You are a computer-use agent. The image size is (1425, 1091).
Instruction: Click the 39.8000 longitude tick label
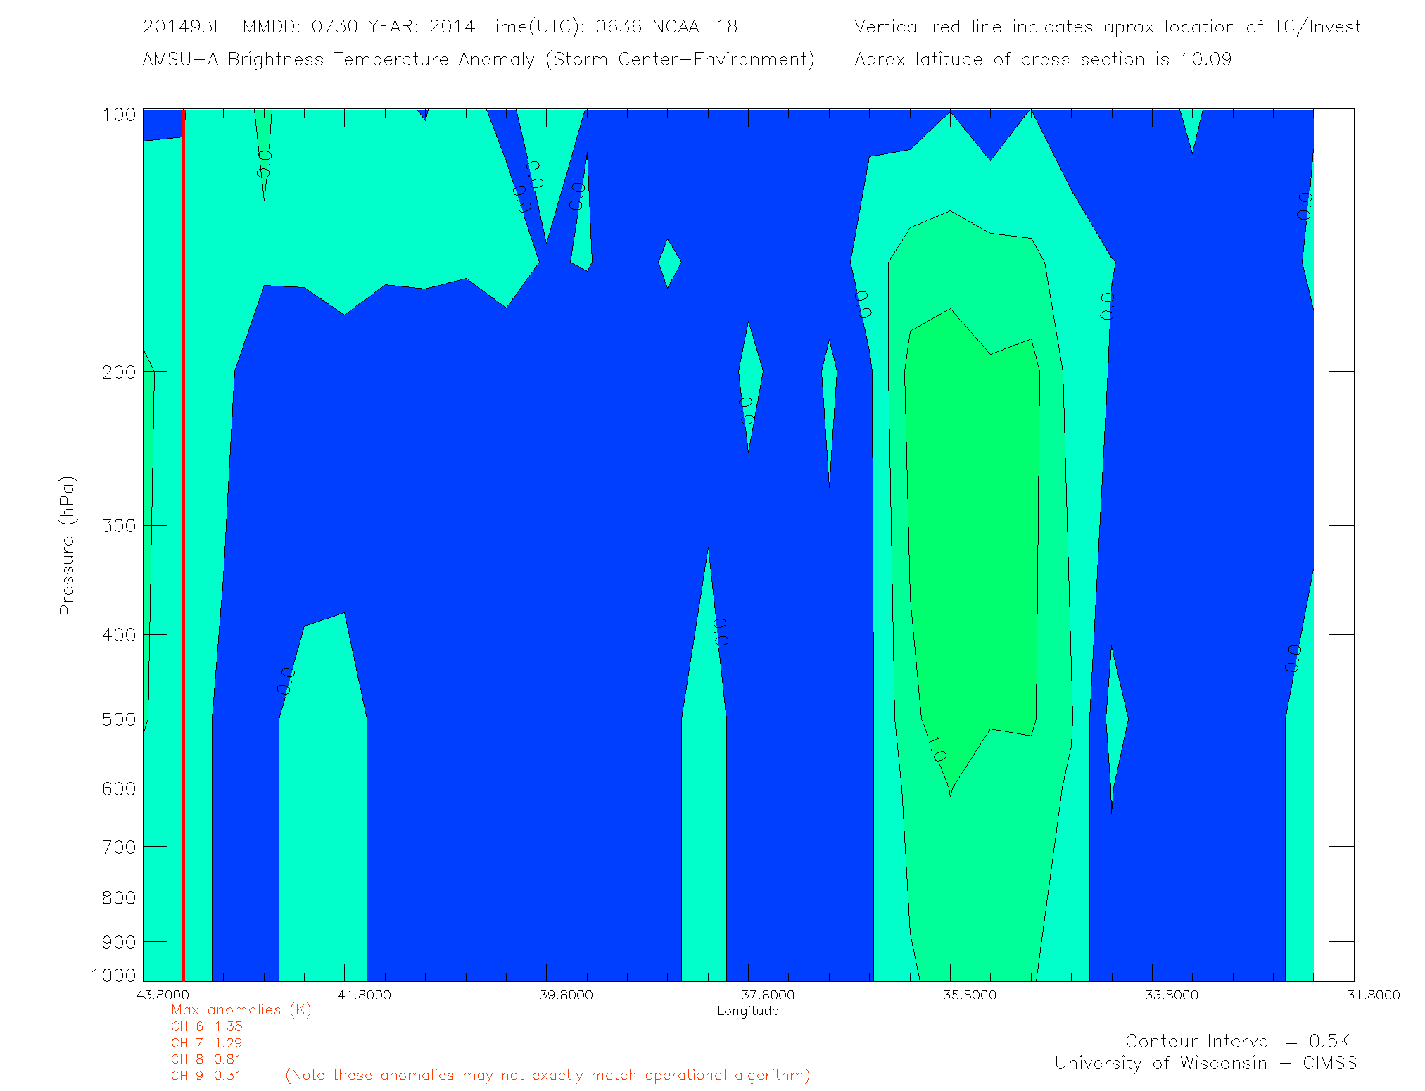(566, 995)
